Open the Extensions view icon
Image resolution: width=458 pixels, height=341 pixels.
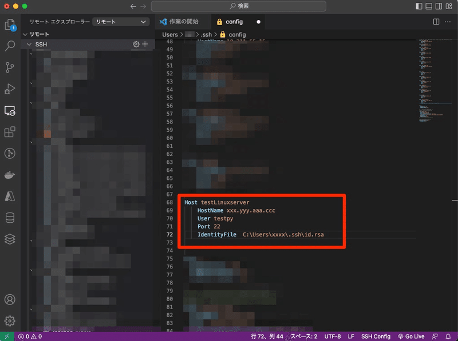[10, 132]
